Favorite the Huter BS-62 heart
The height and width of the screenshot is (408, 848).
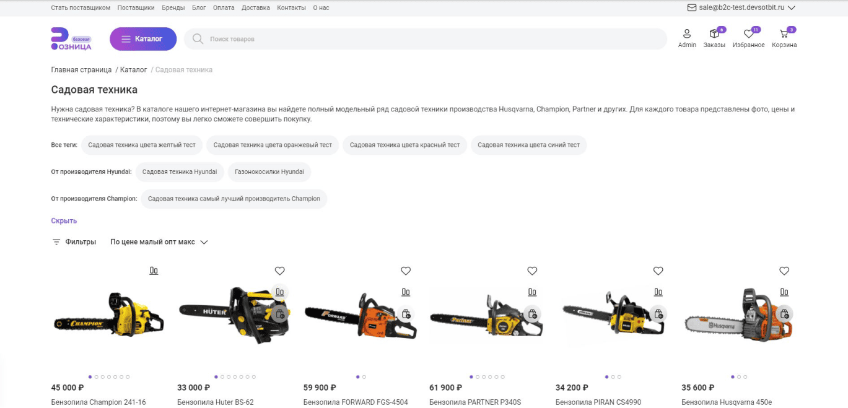[x=280, y=271]
